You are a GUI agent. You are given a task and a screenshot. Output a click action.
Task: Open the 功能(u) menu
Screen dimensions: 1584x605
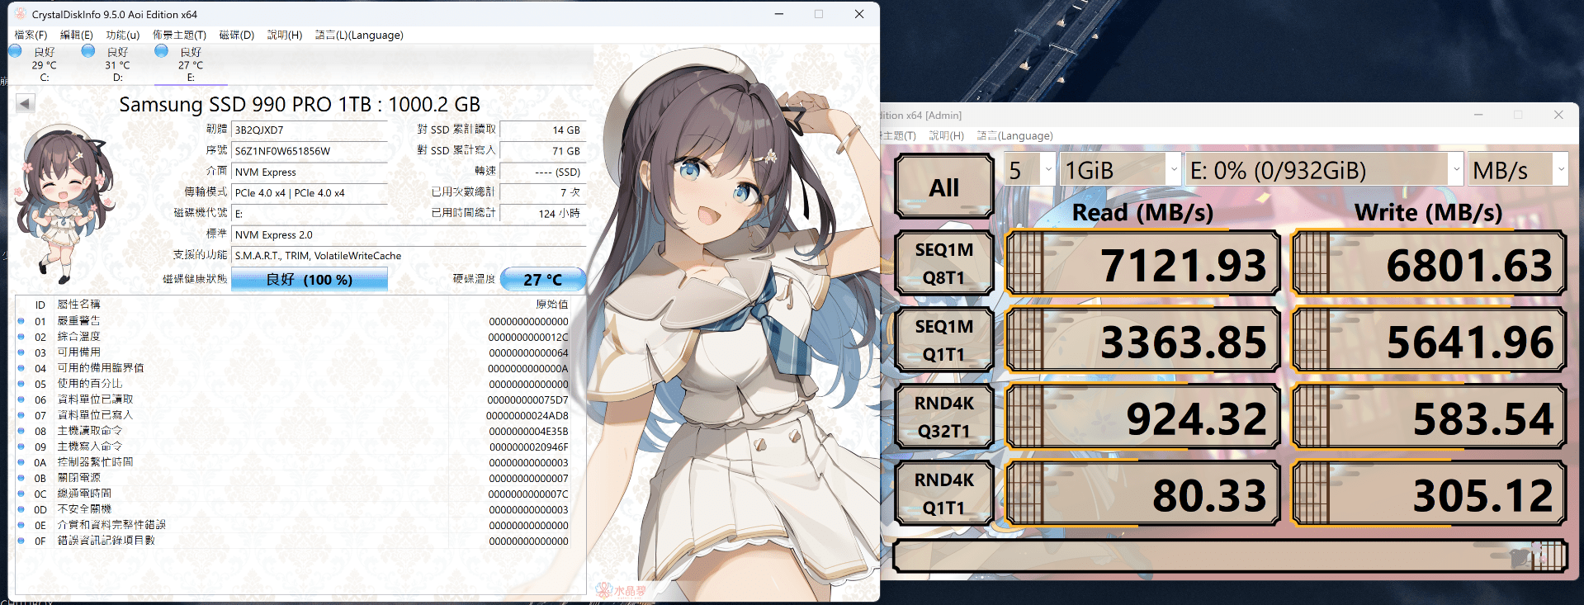122,35
